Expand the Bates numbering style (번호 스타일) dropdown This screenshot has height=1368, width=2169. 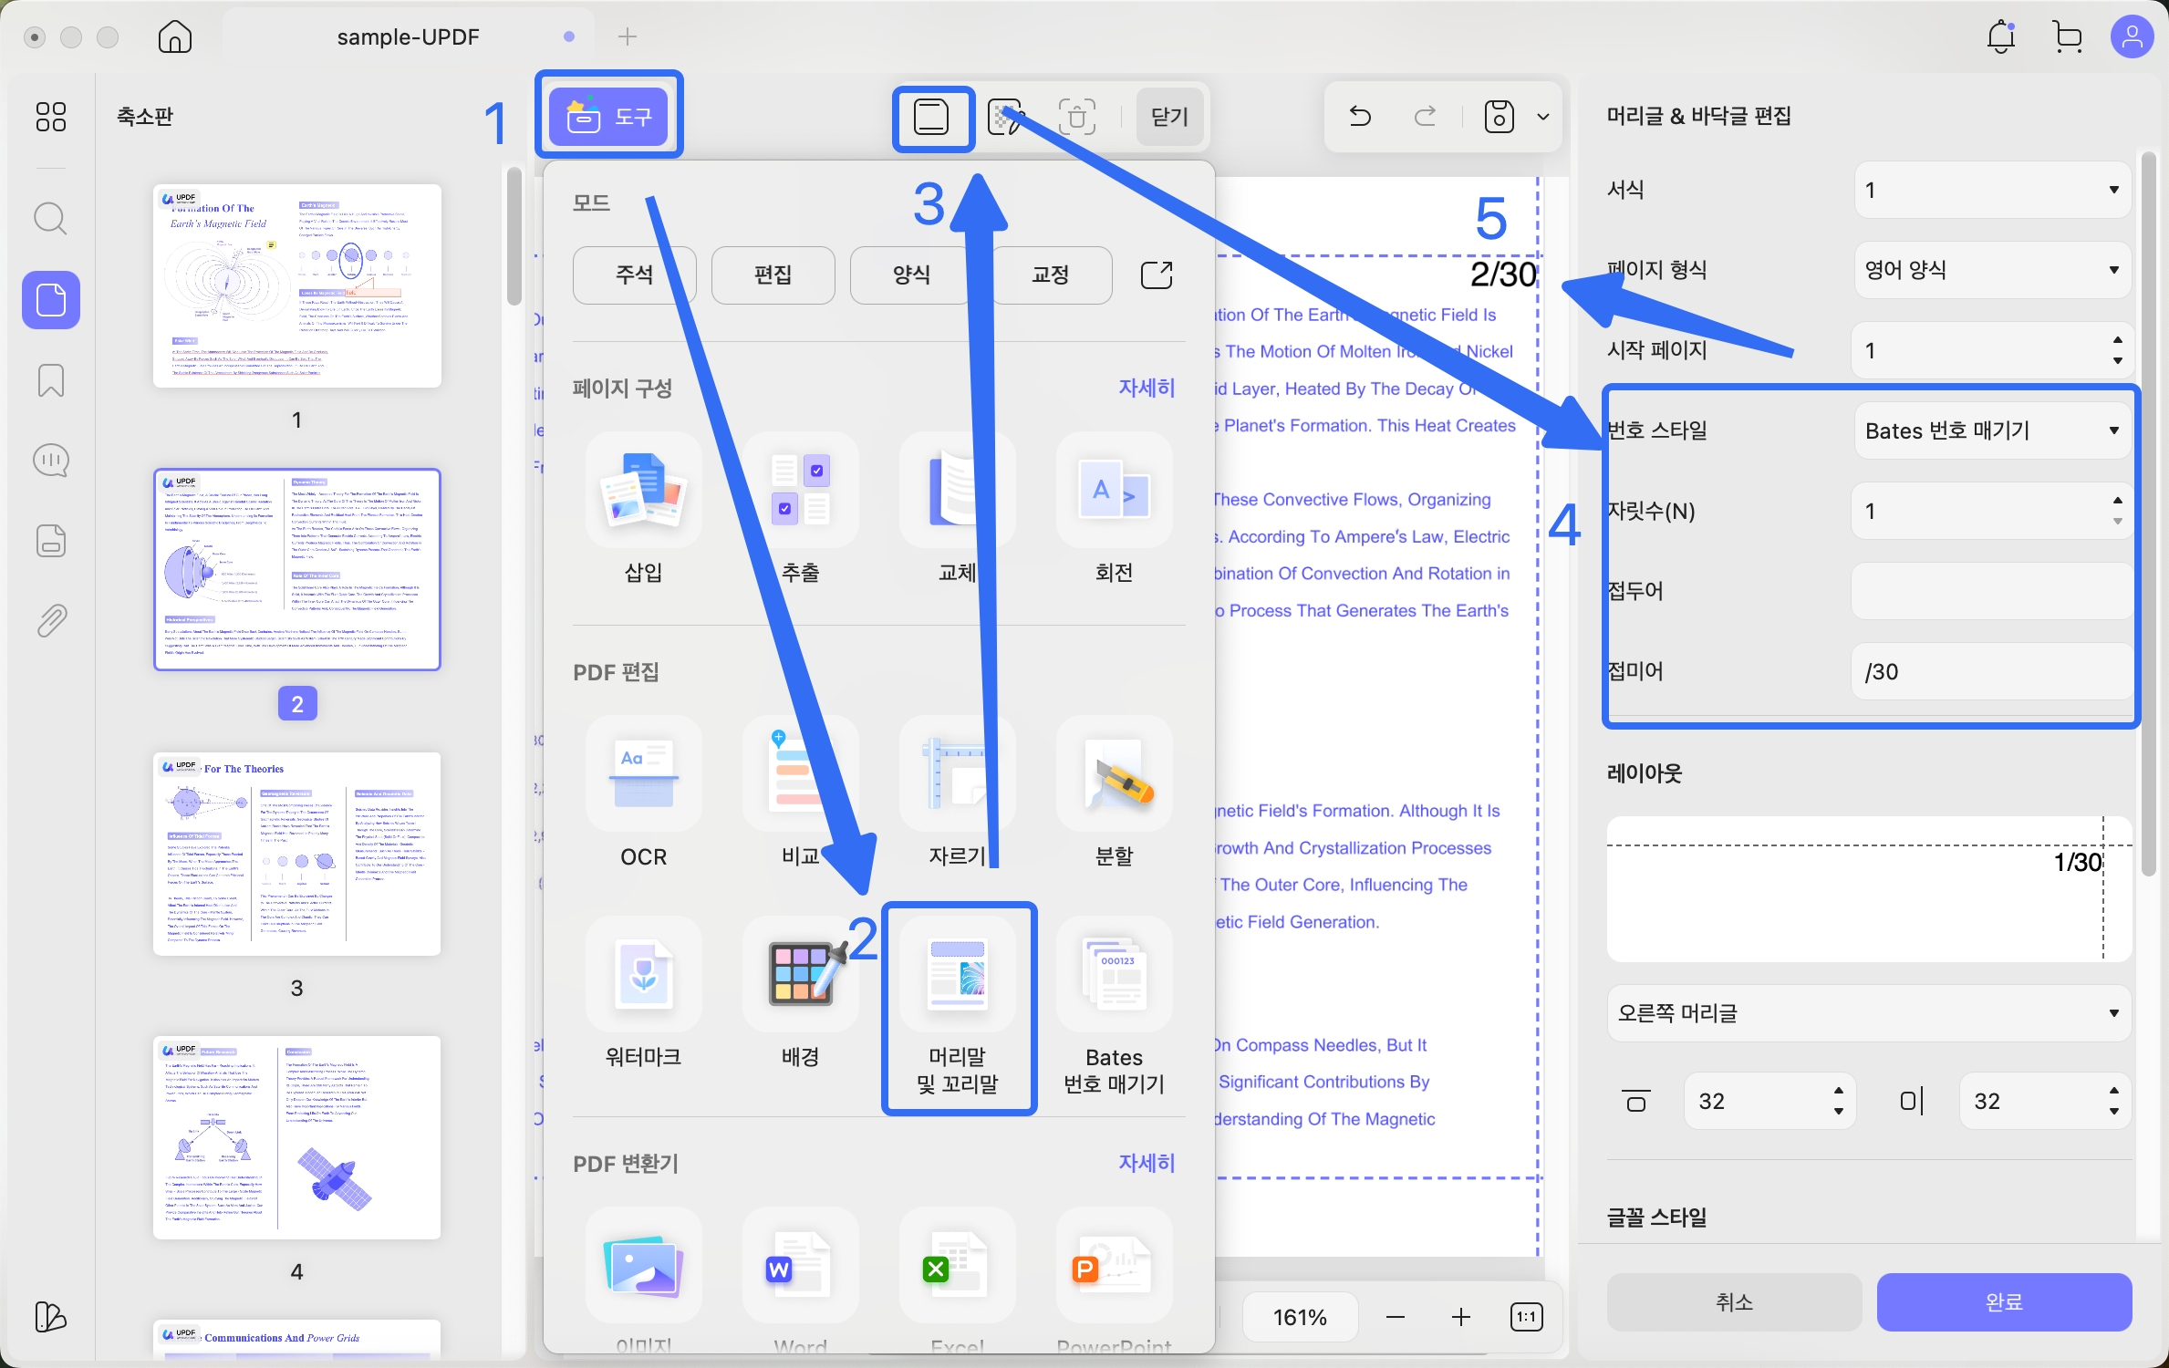pos(1991,430)
